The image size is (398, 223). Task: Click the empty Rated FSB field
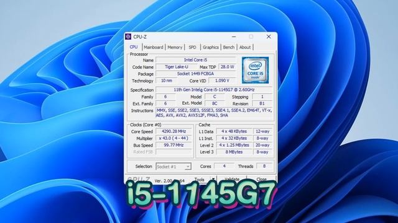[174, 152]
